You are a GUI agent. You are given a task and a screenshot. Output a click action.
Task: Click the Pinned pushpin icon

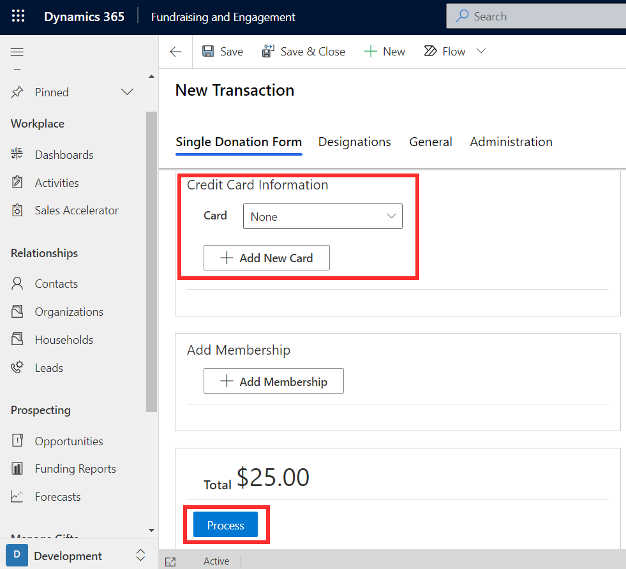(x=17, y=92)
